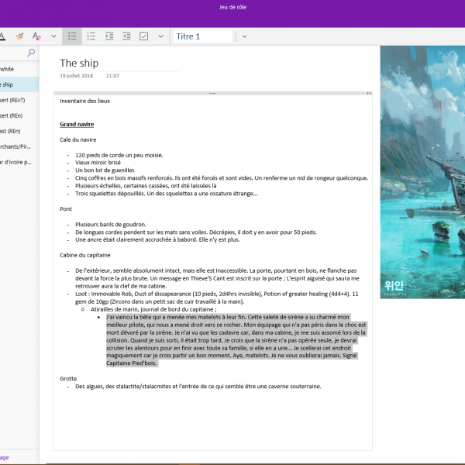Expand the paragraph options dropdown arrow
Image resolution: width=465 pixels, height=465 pixels.
[x=160, y=36]
